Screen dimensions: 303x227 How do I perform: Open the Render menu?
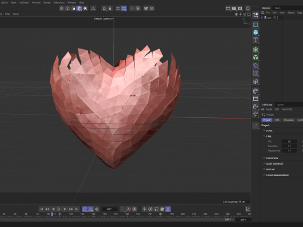[x=47, y=3]
